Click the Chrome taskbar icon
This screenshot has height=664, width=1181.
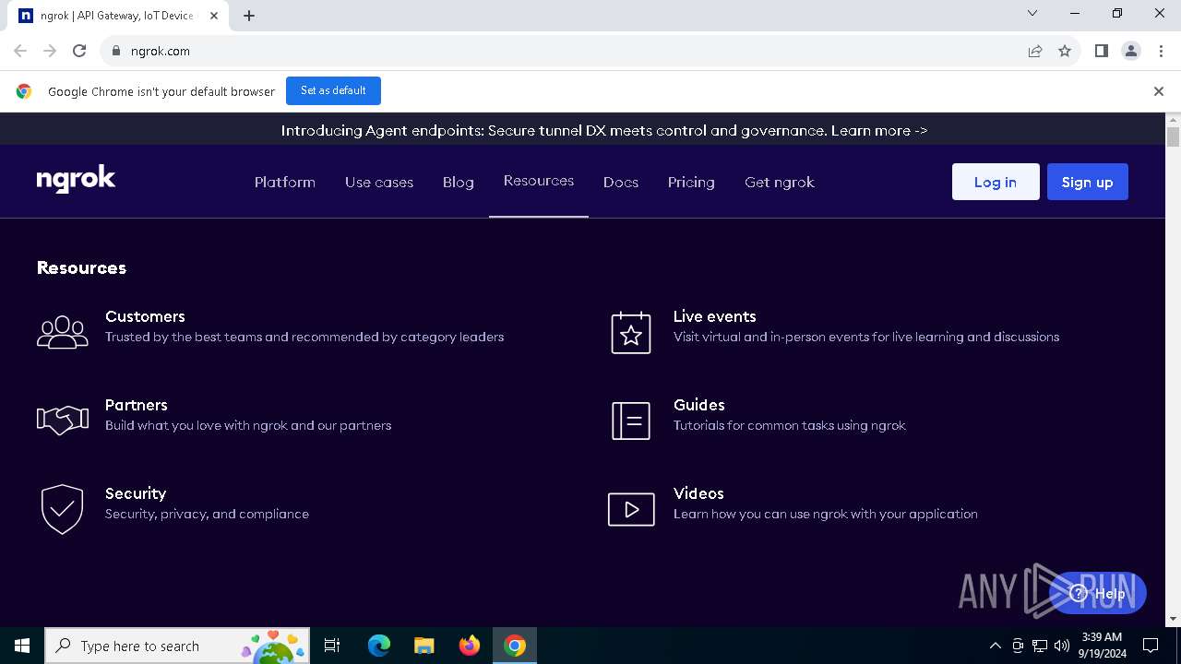point(515,646)
